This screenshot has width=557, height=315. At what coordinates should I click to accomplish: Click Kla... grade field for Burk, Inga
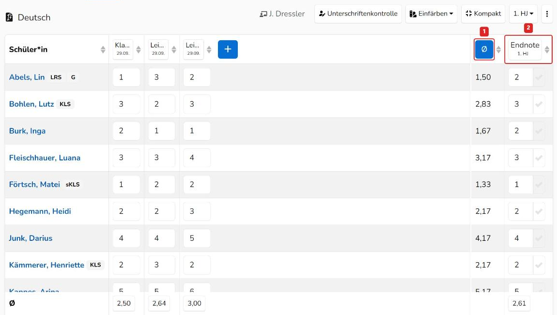coord(126,131)
